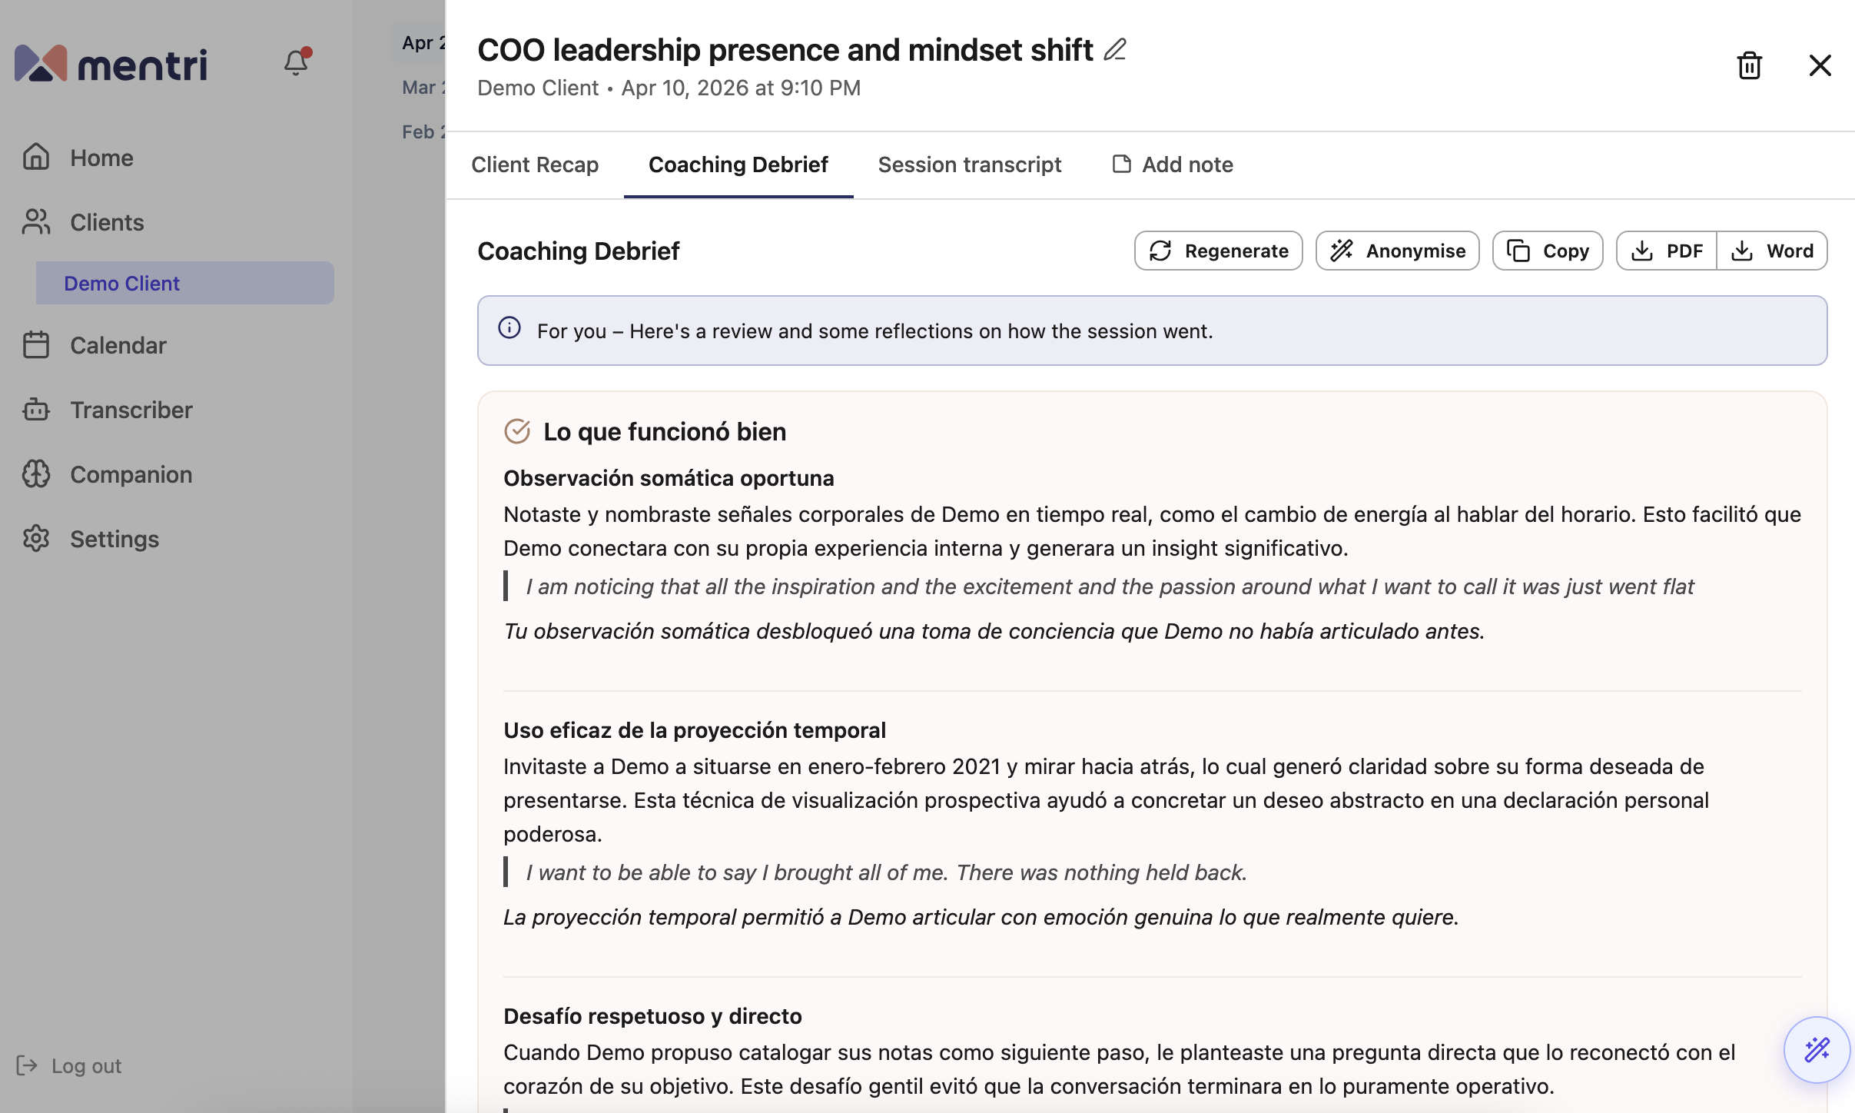Copy the coaching debrief text
This screenshot has height=1113, width=1855.
pos(1547,251)
